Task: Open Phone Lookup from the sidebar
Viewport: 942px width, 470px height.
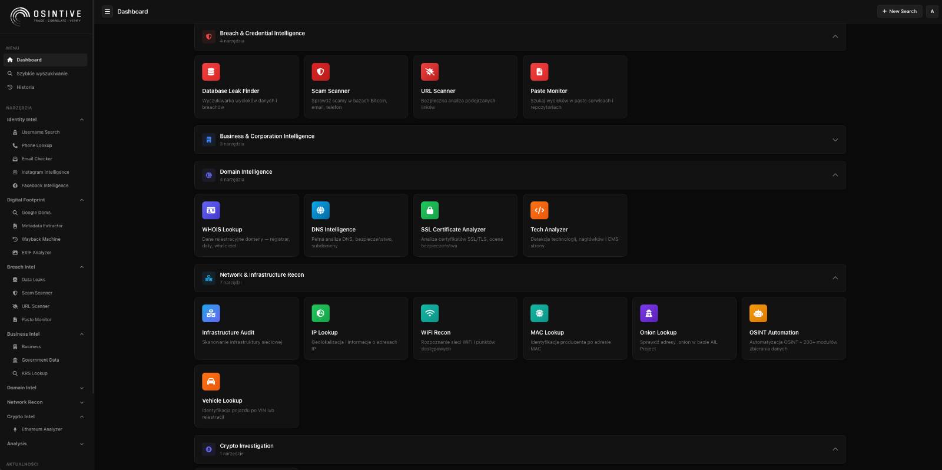Action: [48, 145]
